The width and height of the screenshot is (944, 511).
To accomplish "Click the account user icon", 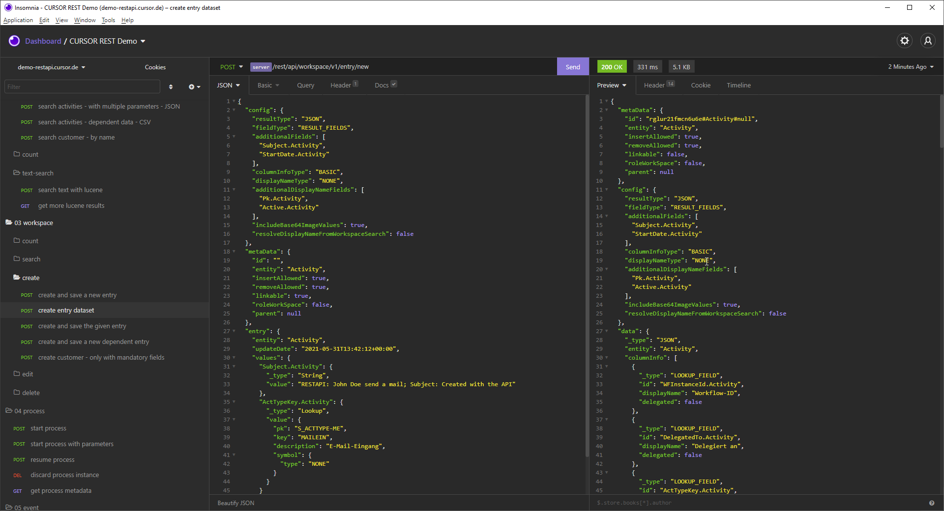I will (928, 41).
